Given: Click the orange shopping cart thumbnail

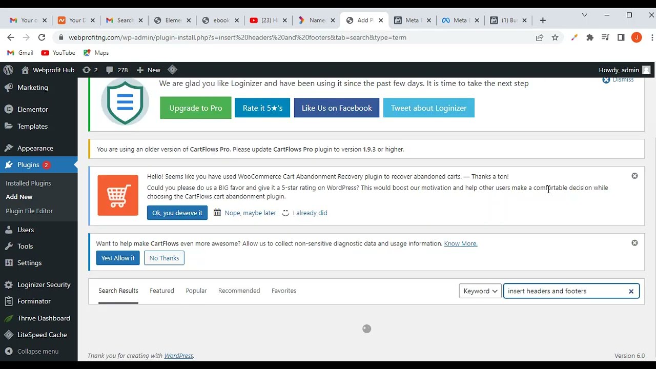Looking at the screenshot, I should pos(118,195).
